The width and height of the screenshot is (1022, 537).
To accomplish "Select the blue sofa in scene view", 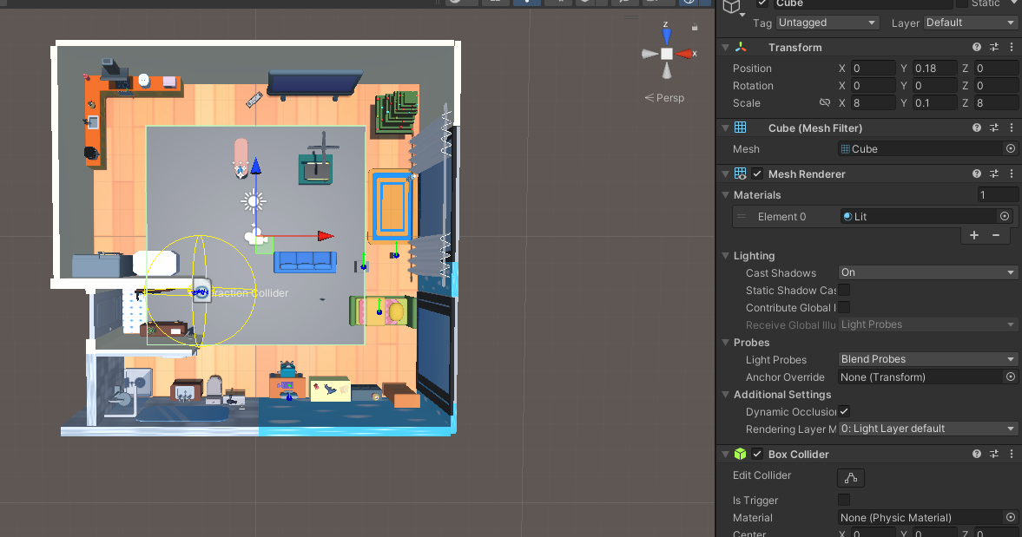I will pos(305,261).
